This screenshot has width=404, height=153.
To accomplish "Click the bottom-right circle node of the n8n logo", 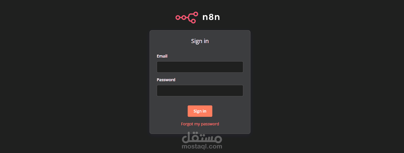I will click(x=193, y=21).
